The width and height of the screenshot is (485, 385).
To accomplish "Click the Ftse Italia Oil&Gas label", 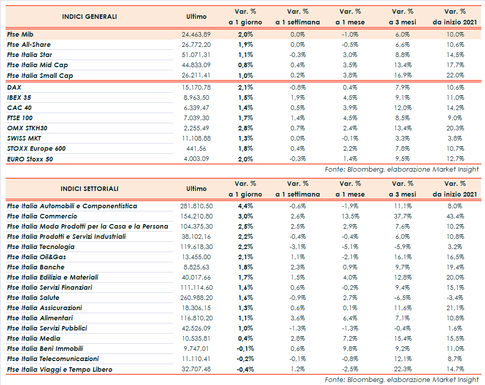I will pos(37,257).
